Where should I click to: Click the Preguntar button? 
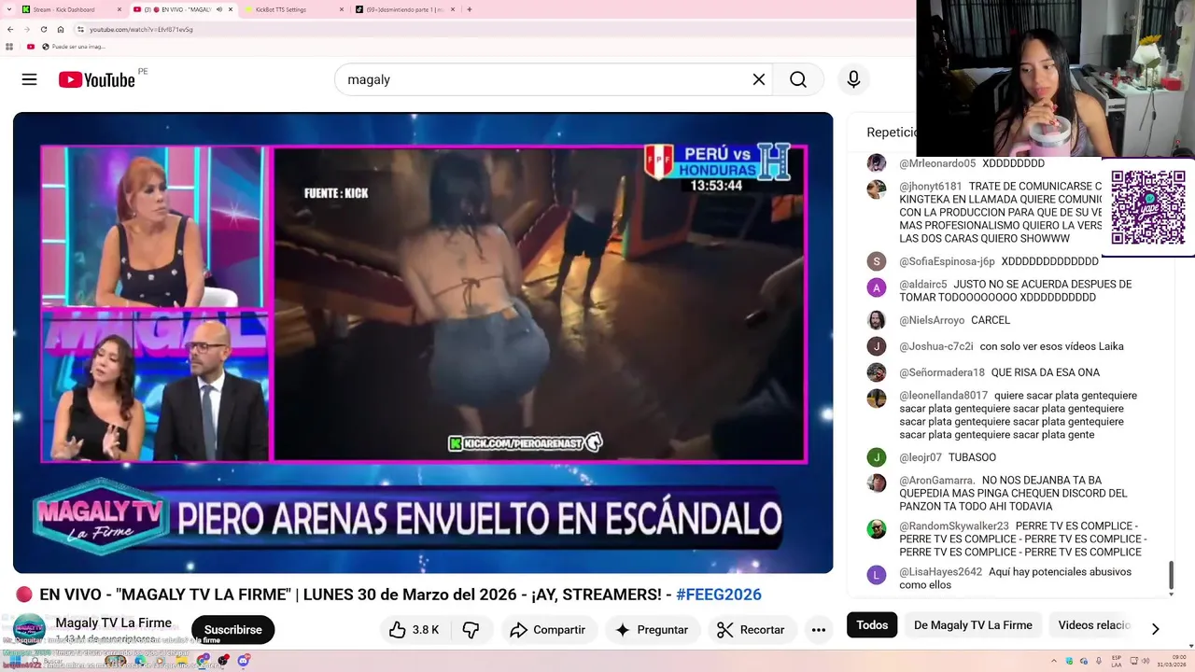coord(652,630)
